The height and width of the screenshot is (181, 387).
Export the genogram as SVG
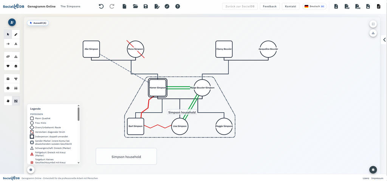(358, 6)
